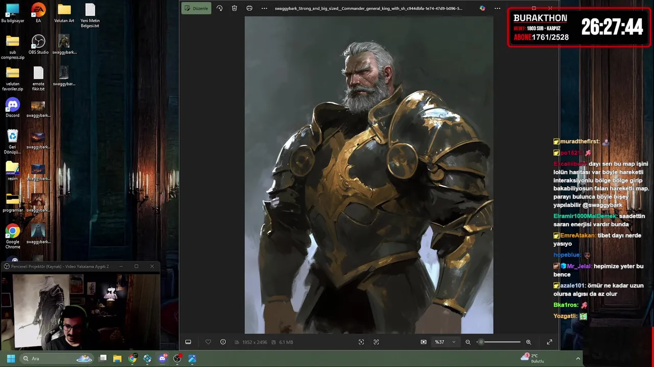Screen dimensions: 654x367
Task: Click the Pencereli Projektör webcam preview
Action: click(80, 311)
